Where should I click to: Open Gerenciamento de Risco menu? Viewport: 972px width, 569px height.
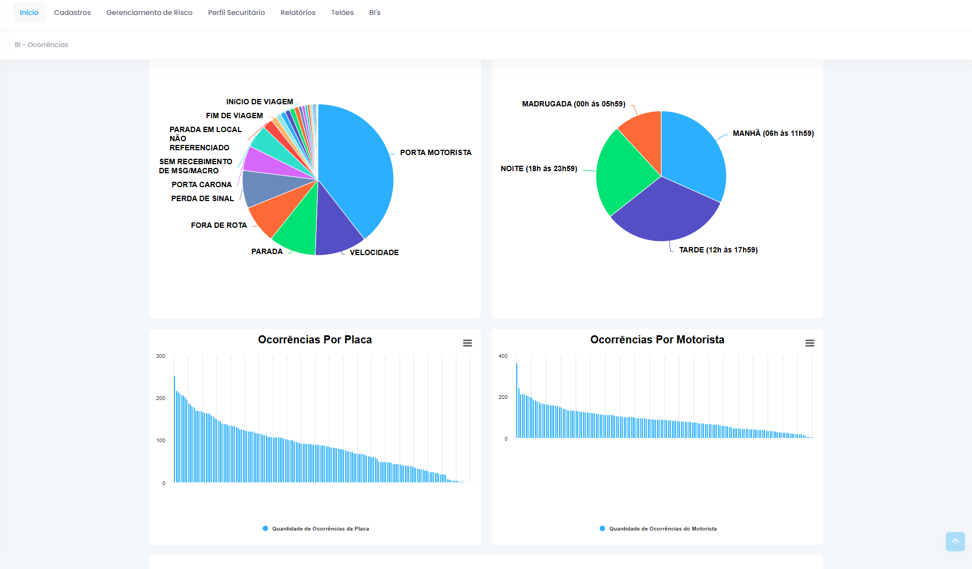click(x=149, y=12)
